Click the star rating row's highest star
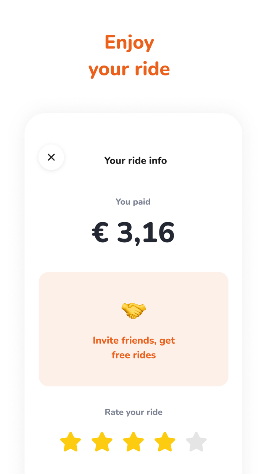Viewport: 267px width, 474px height. 196,441
